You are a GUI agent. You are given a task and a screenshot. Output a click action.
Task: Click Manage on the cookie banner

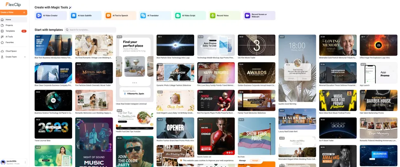pos(242,160)
